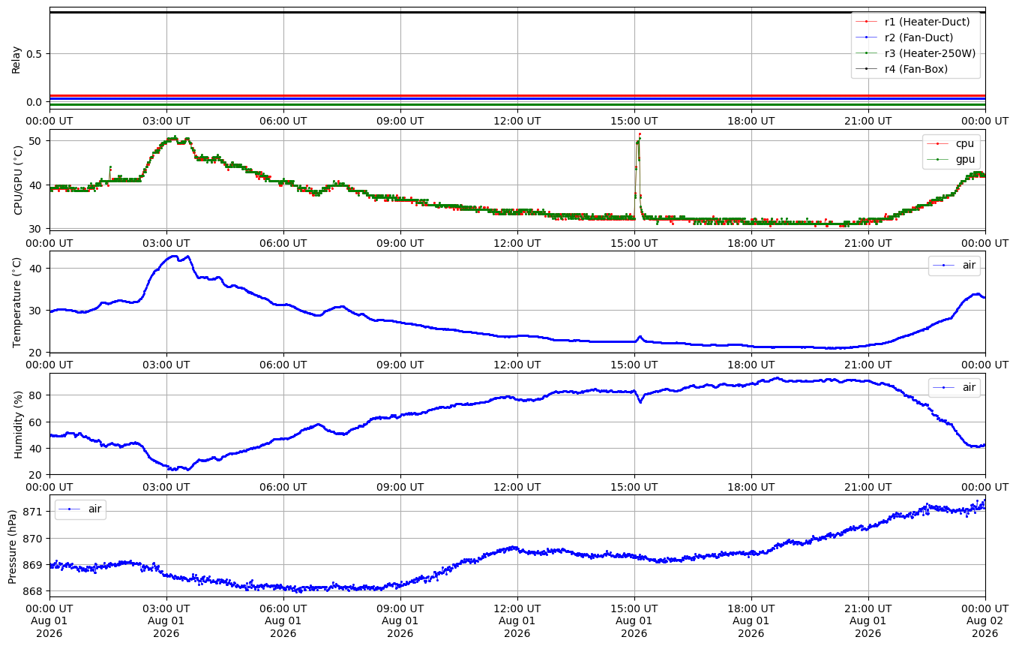Click the 'cpu' legend label
Viewport: 1016px width, 646px height.
(964, 143)
